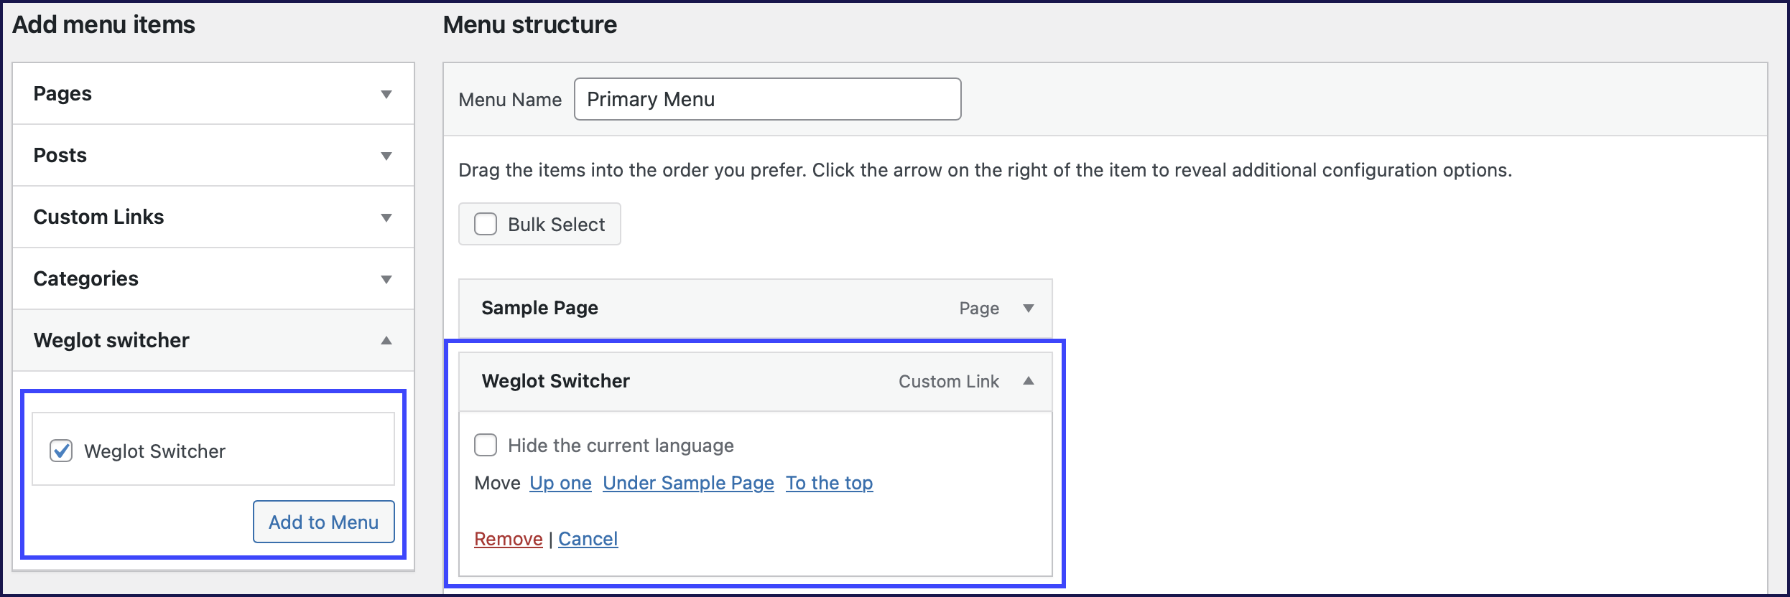Remove the Weglot Switcher menu item
Image resolution: width=1790 pixels, height=597 pixels.
click(509, 539)
